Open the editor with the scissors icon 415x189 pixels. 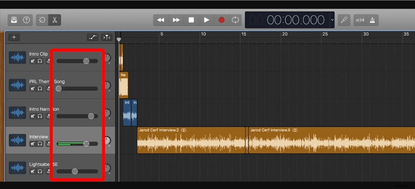(54, 20)
